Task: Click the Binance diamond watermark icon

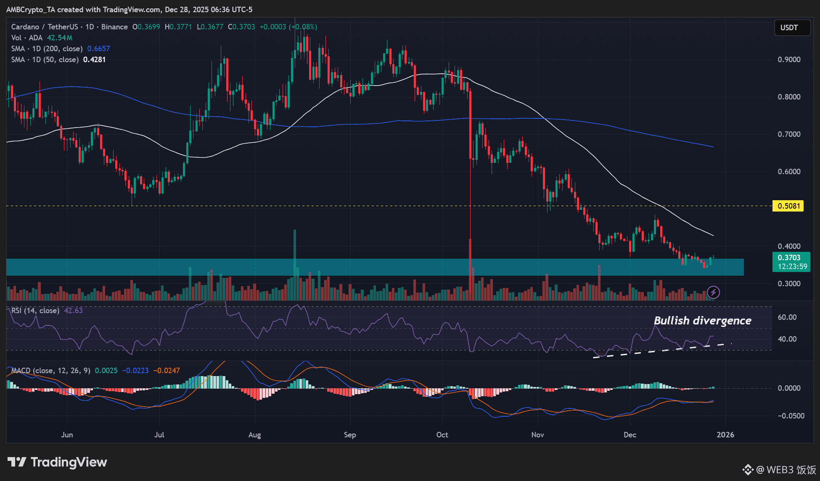Action: [x=748, y=469]
